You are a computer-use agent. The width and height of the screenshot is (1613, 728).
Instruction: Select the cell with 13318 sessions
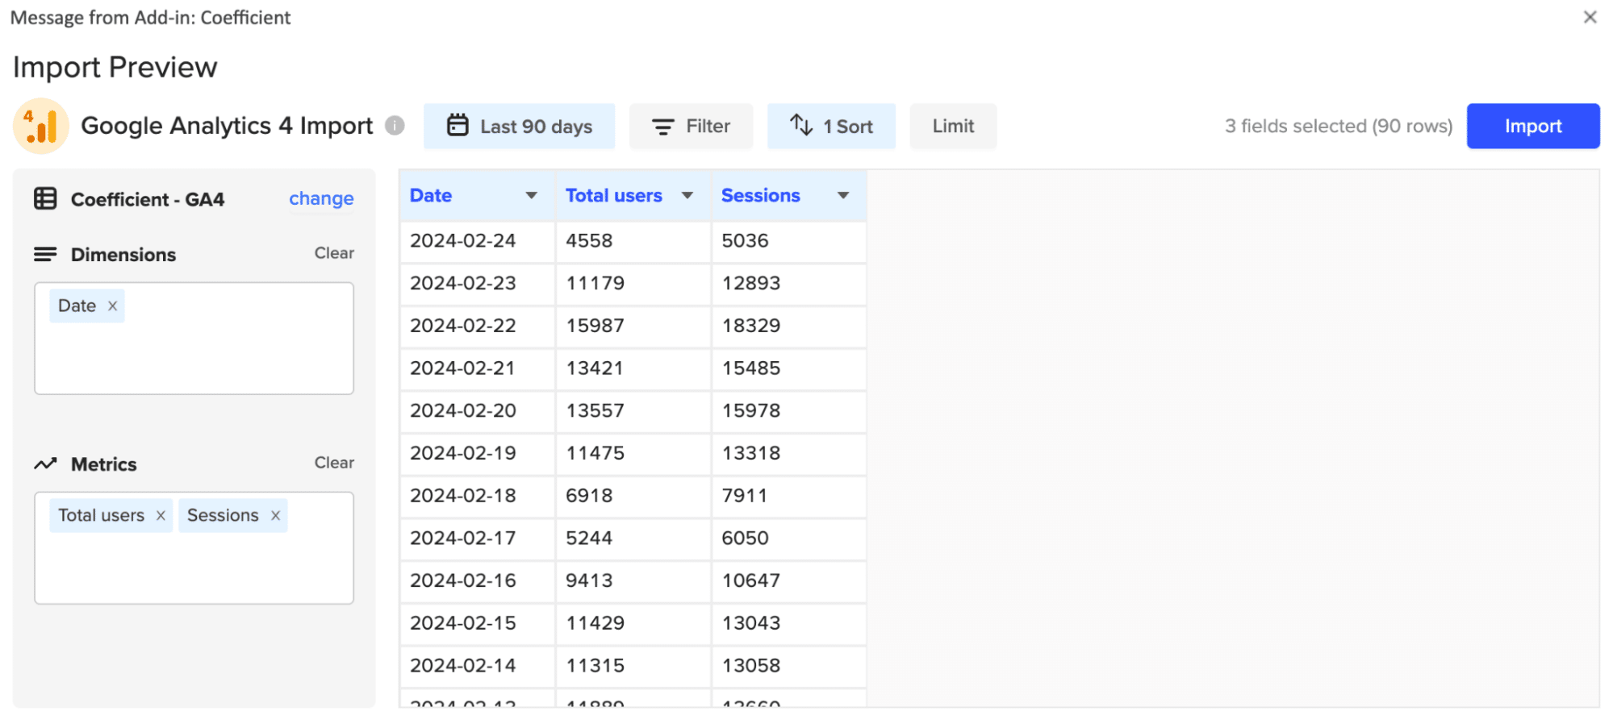click(x=788, y=454)
